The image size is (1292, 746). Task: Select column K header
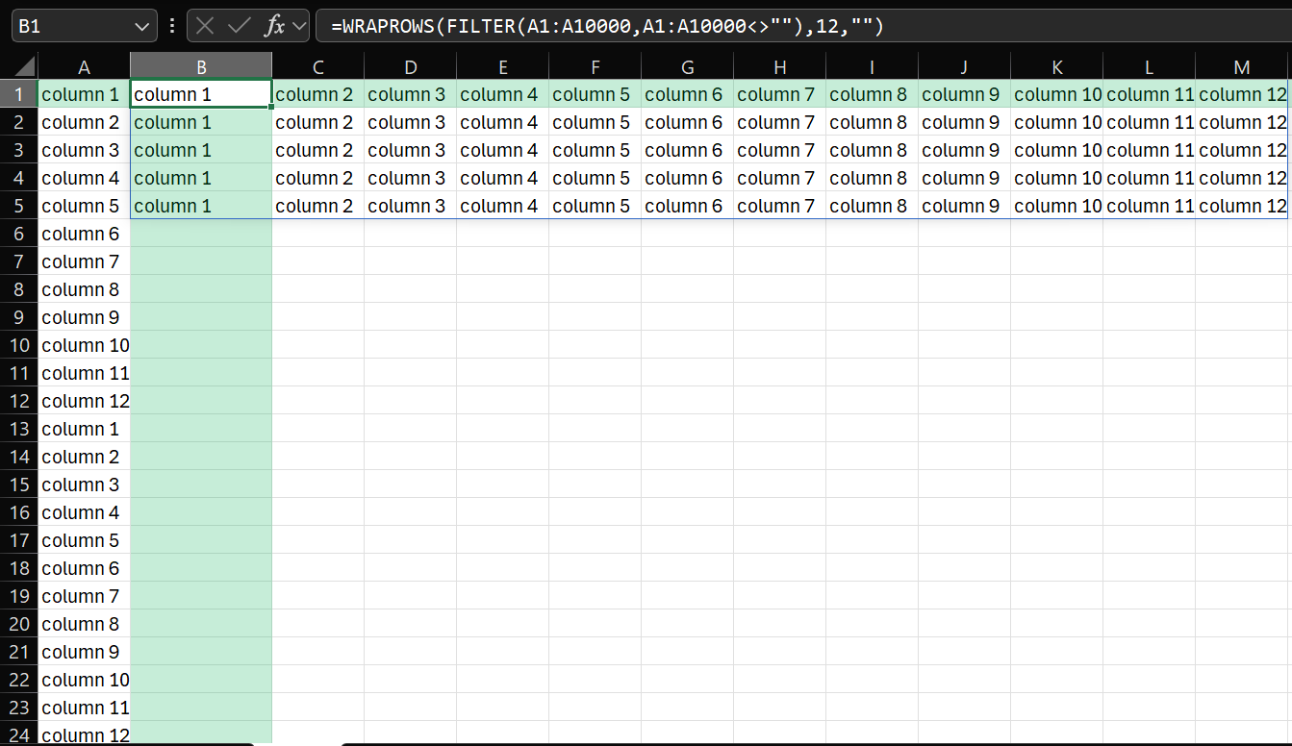1057,66
